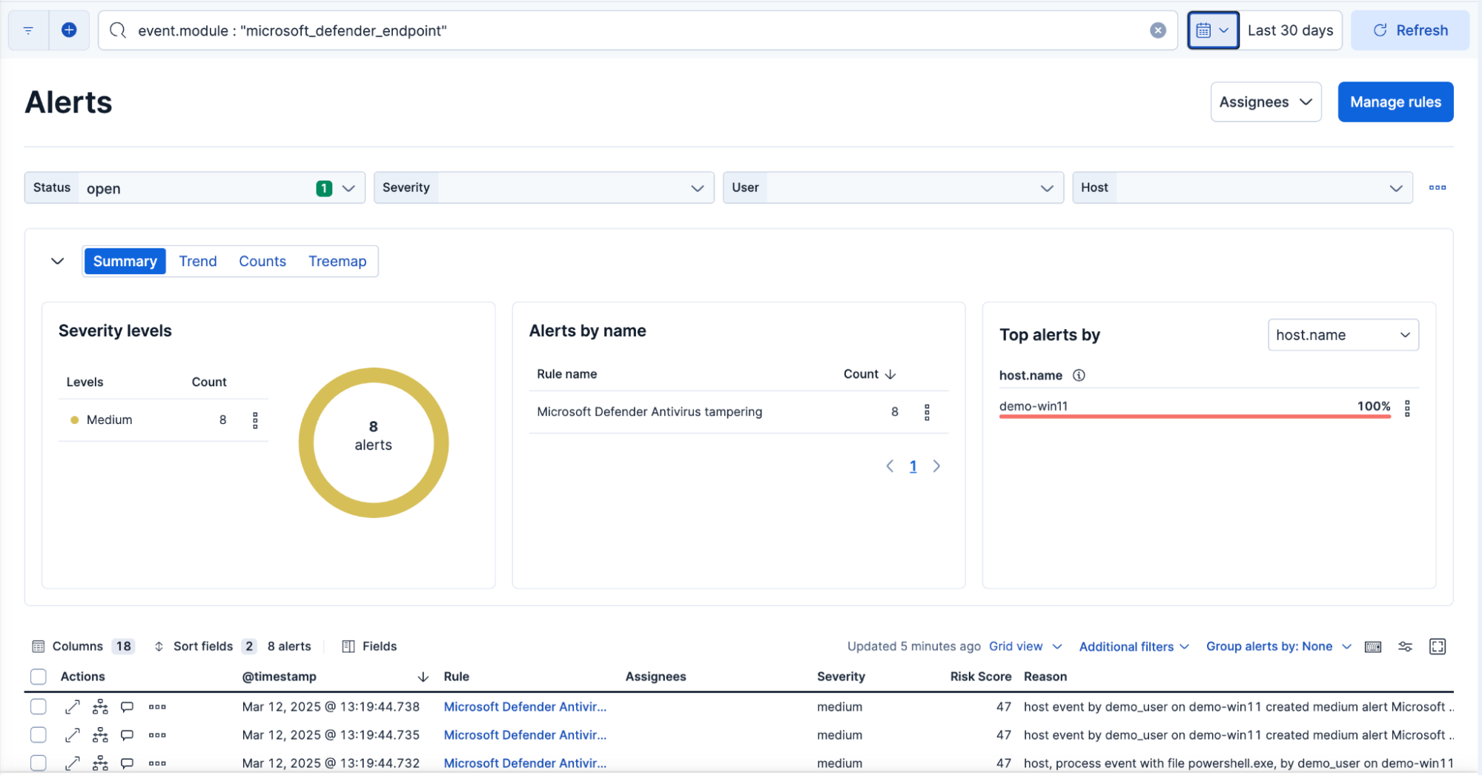
Task: Click the Manage rules button
Action: (x=1395, y=102)
